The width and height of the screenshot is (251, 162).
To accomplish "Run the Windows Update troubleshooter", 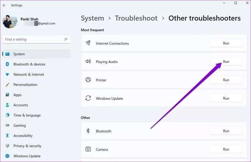I will pos(226,98).
